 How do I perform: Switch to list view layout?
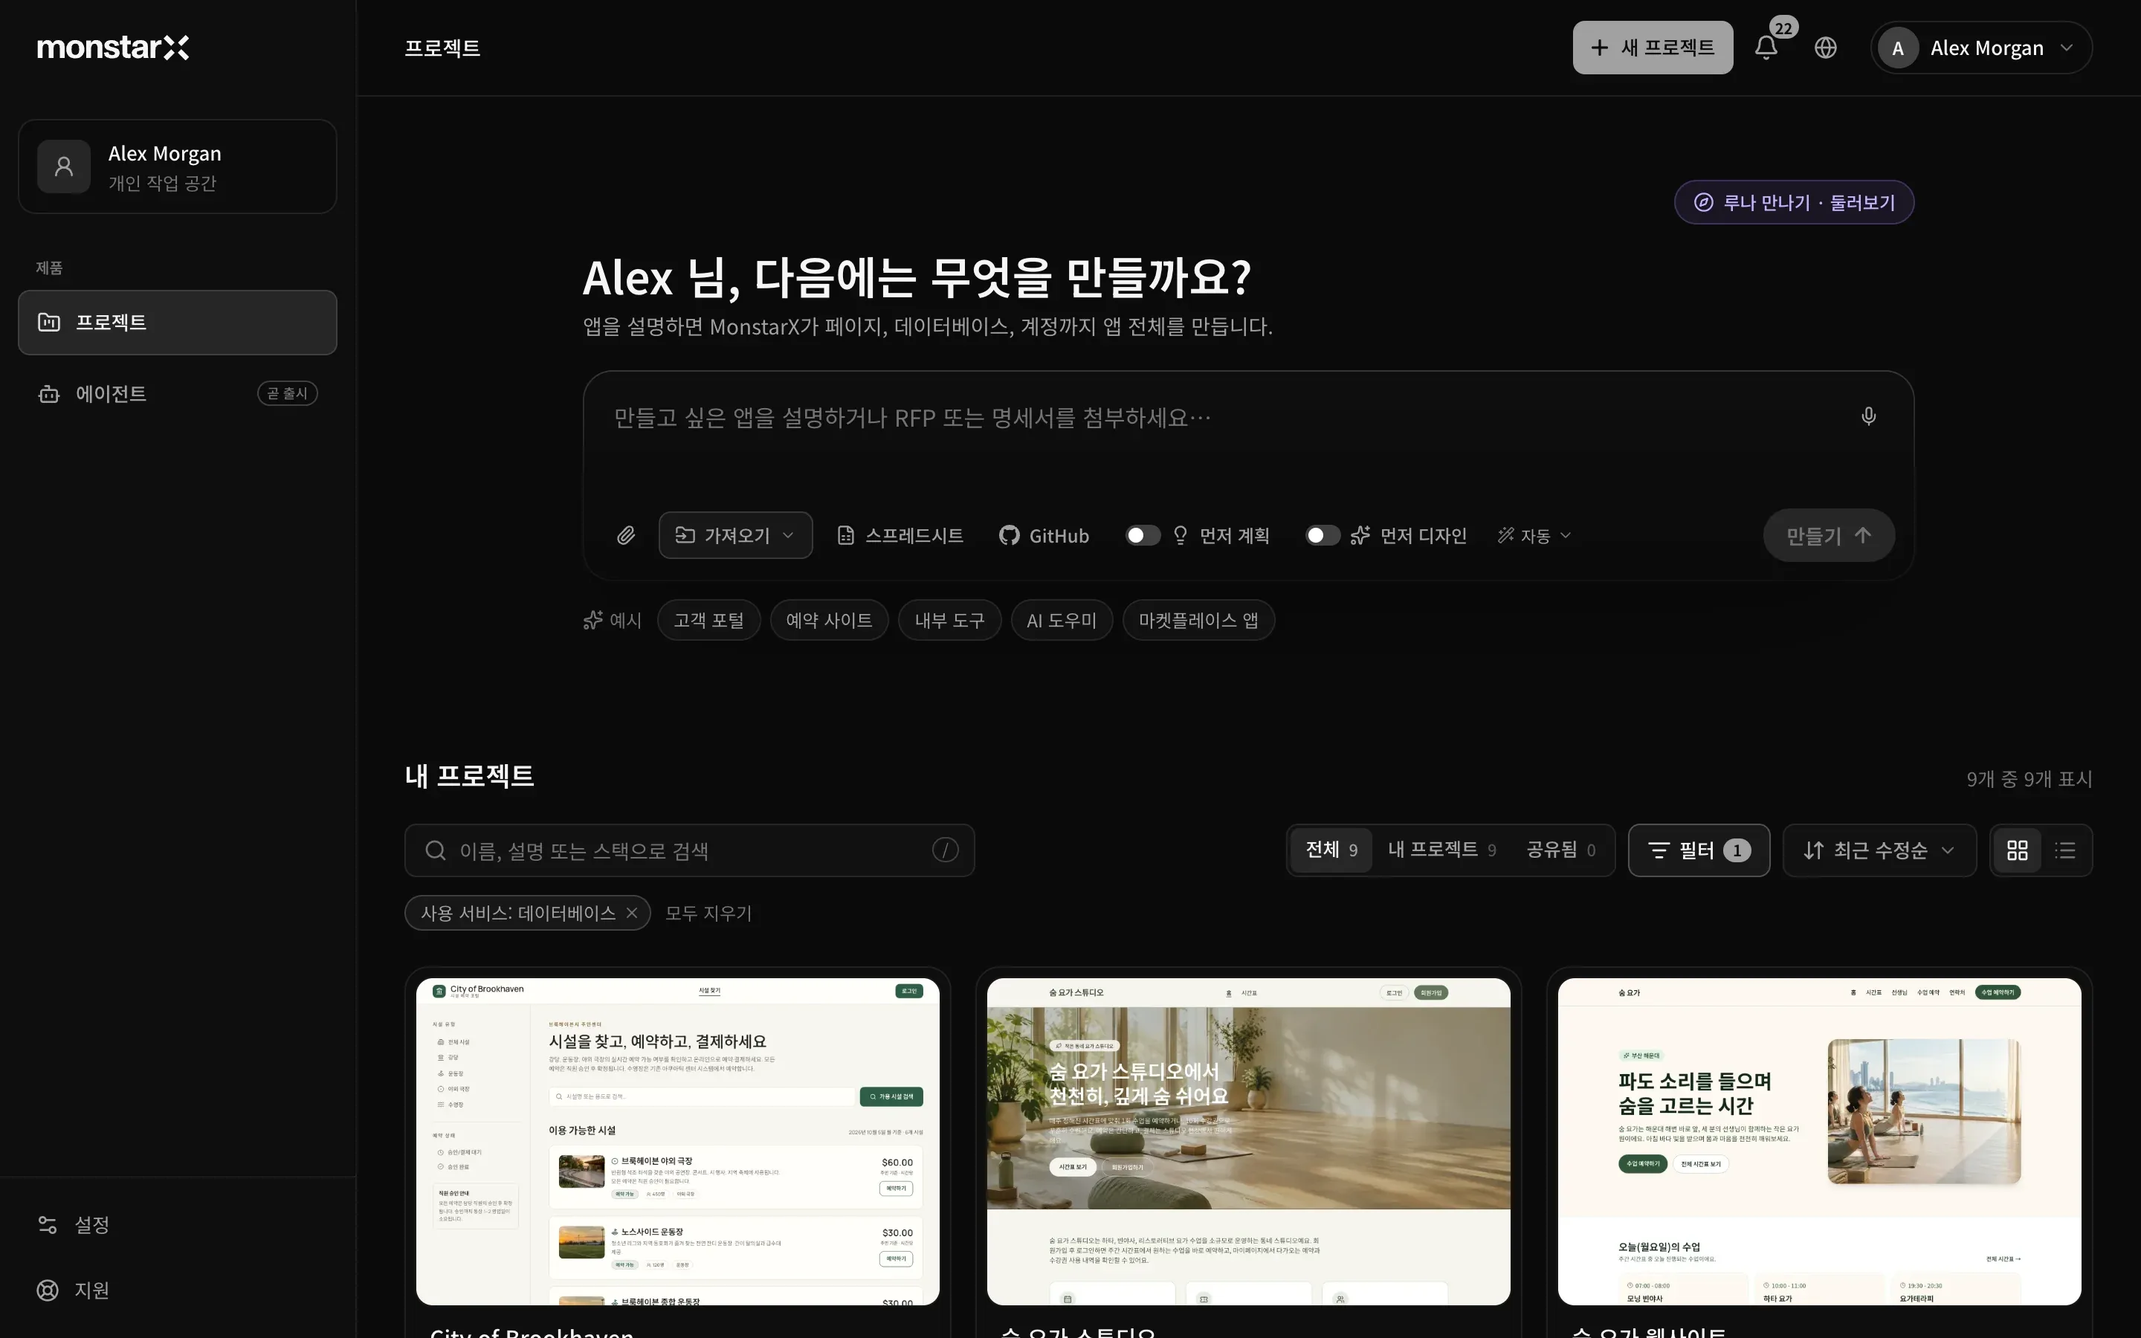[2065, 850]
